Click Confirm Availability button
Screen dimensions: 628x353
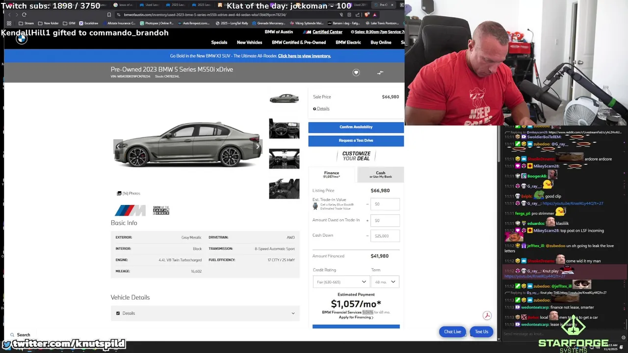coord(356,127)
